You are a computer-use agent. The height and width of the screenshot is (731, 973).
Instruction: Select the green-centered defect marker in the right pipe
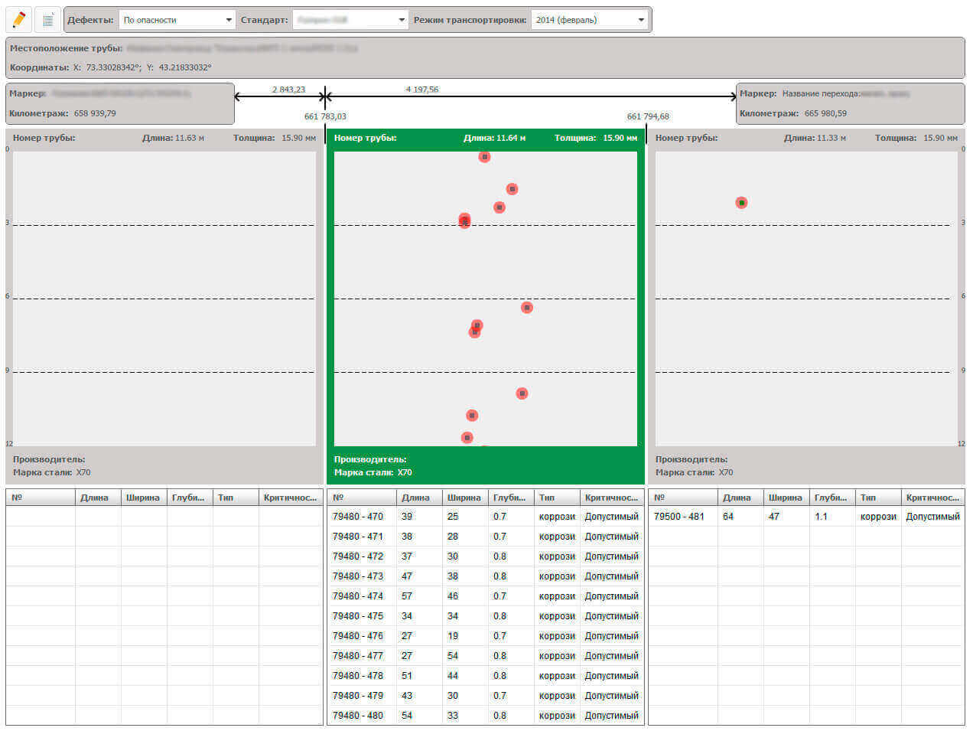tap(741, 203)
